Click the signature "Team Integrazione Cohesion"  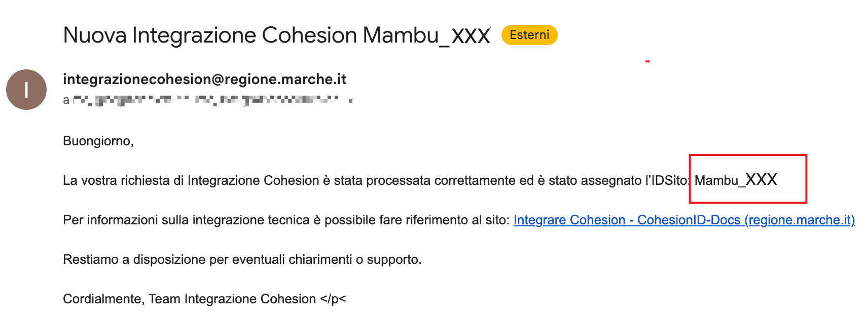pos(232,299)
